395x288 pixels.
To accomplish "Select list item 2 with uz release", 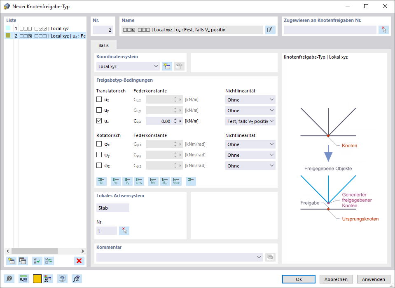I will pos(45,36).
